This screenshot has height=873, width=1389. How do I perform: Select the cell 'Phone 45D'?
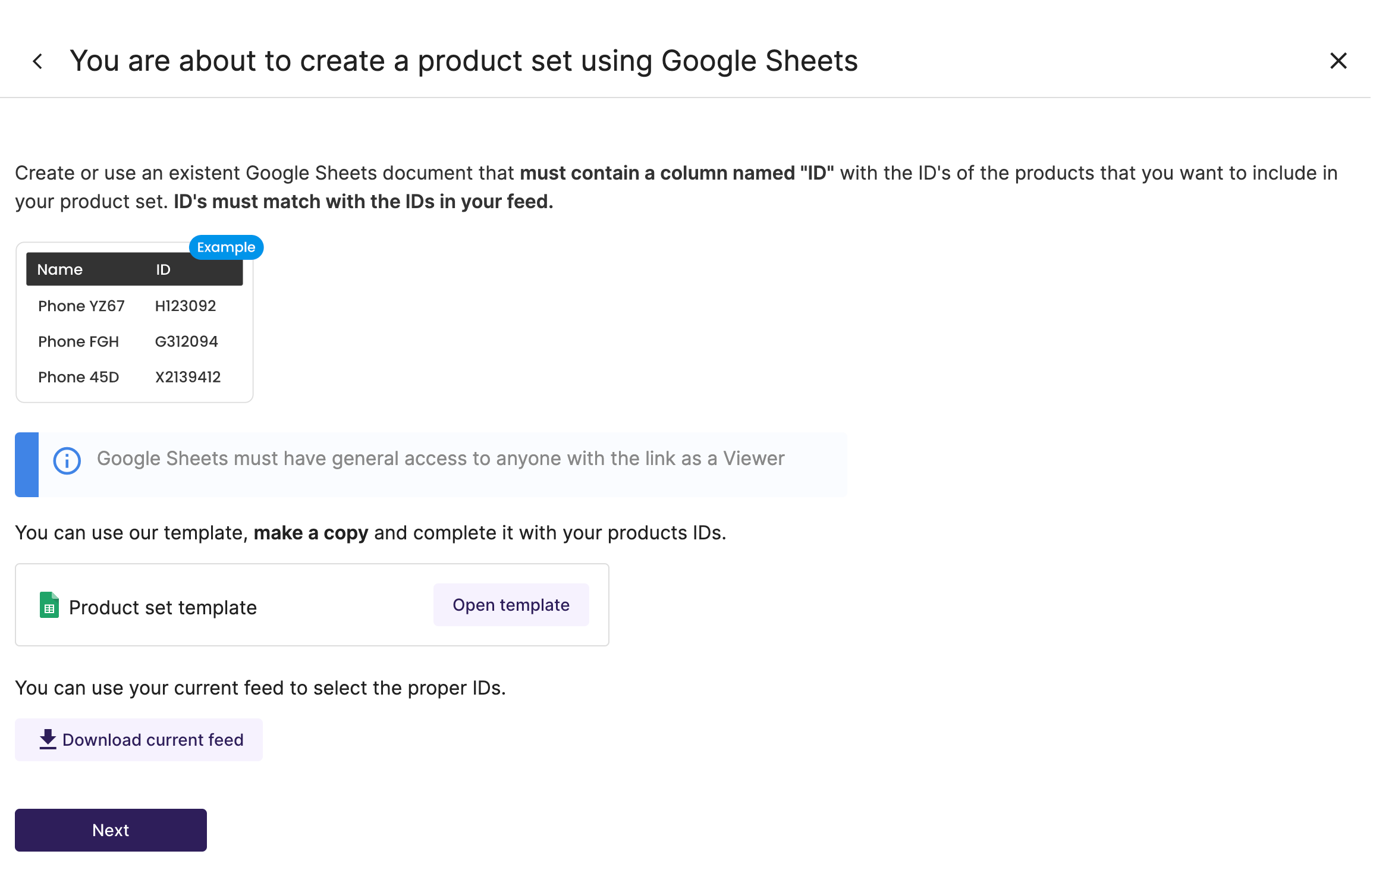(x=78, y=377)
